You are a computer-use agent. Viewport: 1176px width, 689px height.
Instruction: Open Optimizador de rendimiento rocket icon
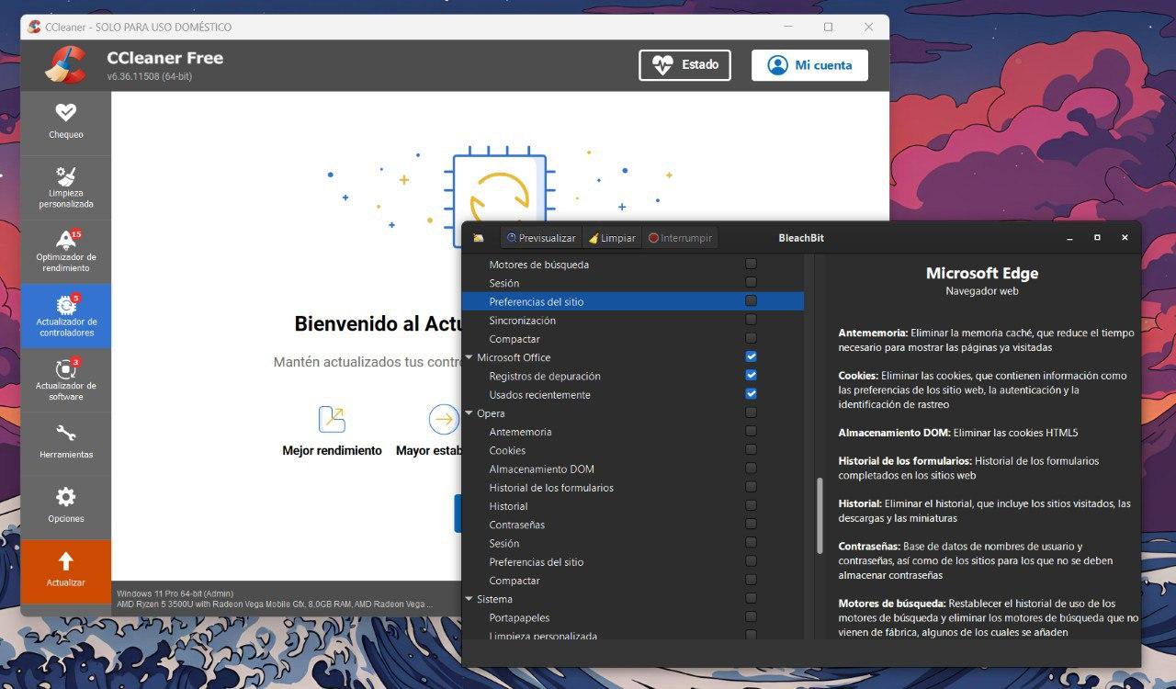65,250
